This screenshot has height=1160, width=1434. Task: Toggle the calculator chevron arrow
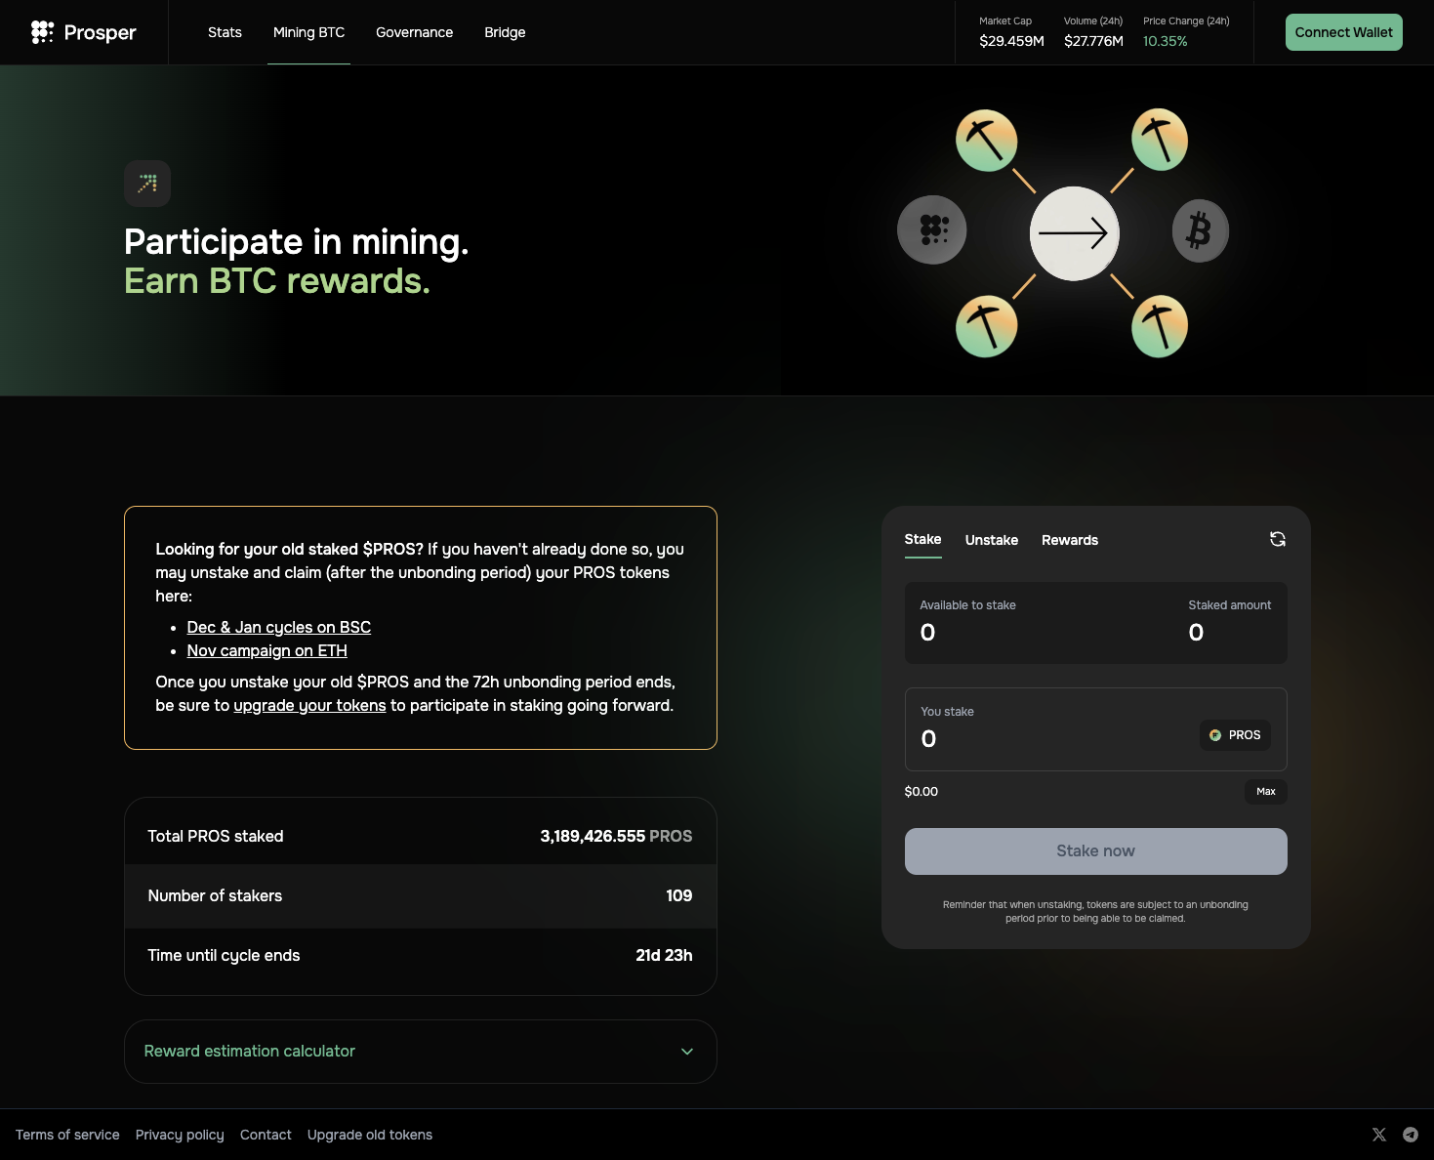point(687,1052)
